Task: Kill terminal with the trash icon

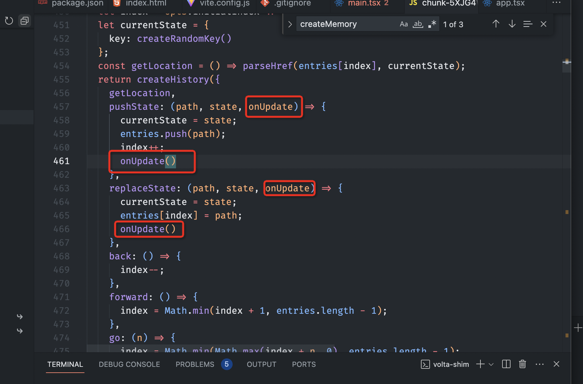Action: pyautogui.click(x=522, y=364)
